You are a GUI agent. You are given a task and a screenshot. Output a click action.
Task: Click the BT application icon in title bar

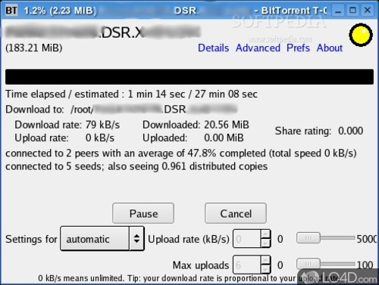point(11,11)
